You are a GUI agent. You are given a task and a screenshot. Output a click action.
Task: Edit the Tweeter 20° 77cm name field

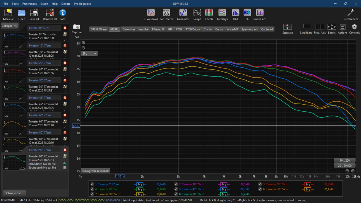pos(44,63)
